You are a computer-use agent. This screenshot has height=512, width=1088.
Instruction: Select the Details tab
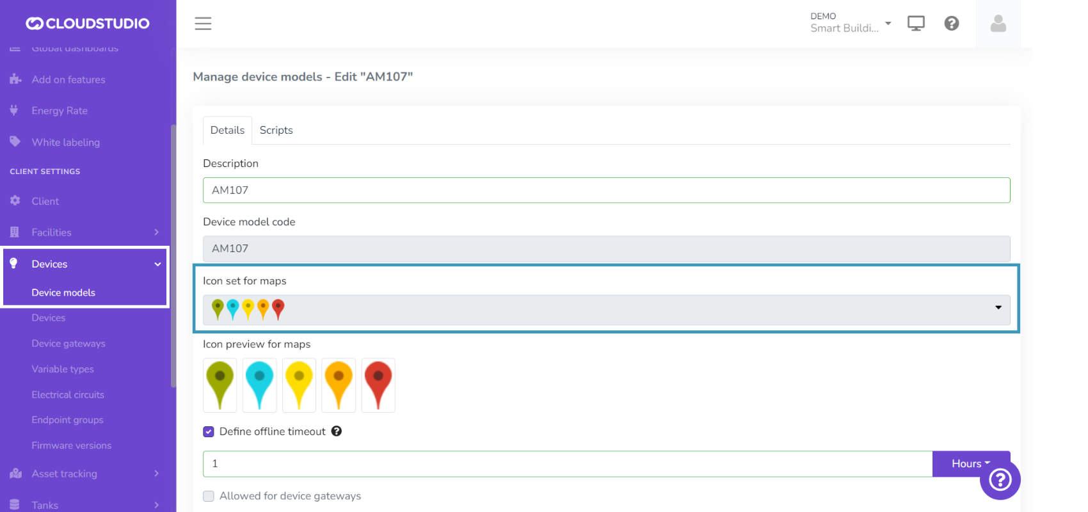click(227, 130)
